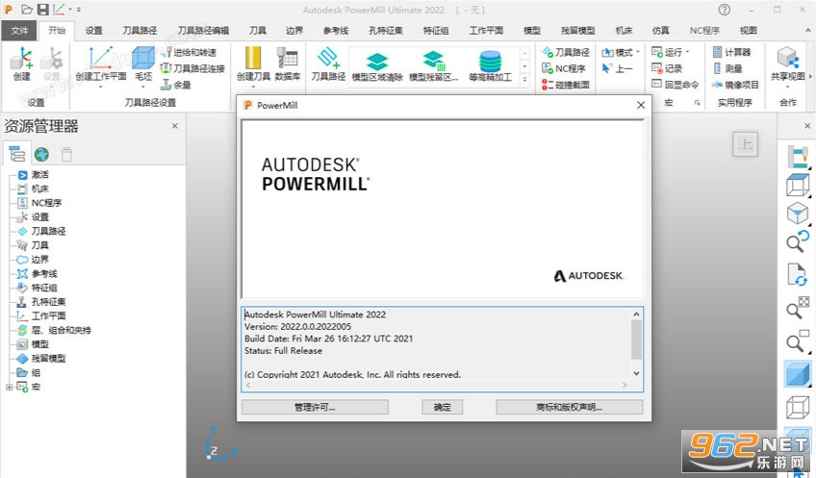The height and width of the screenshot is (478, 816).
Task: Open the Measure (测量) utility
Action: (x=727, y=68)
